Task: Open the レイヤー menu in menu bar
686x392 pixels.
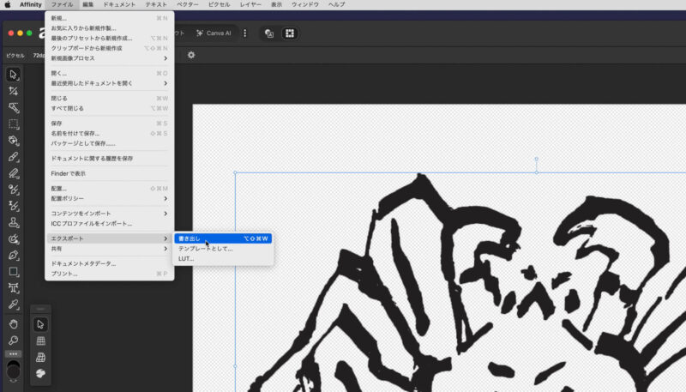Action: coord(250,4)
